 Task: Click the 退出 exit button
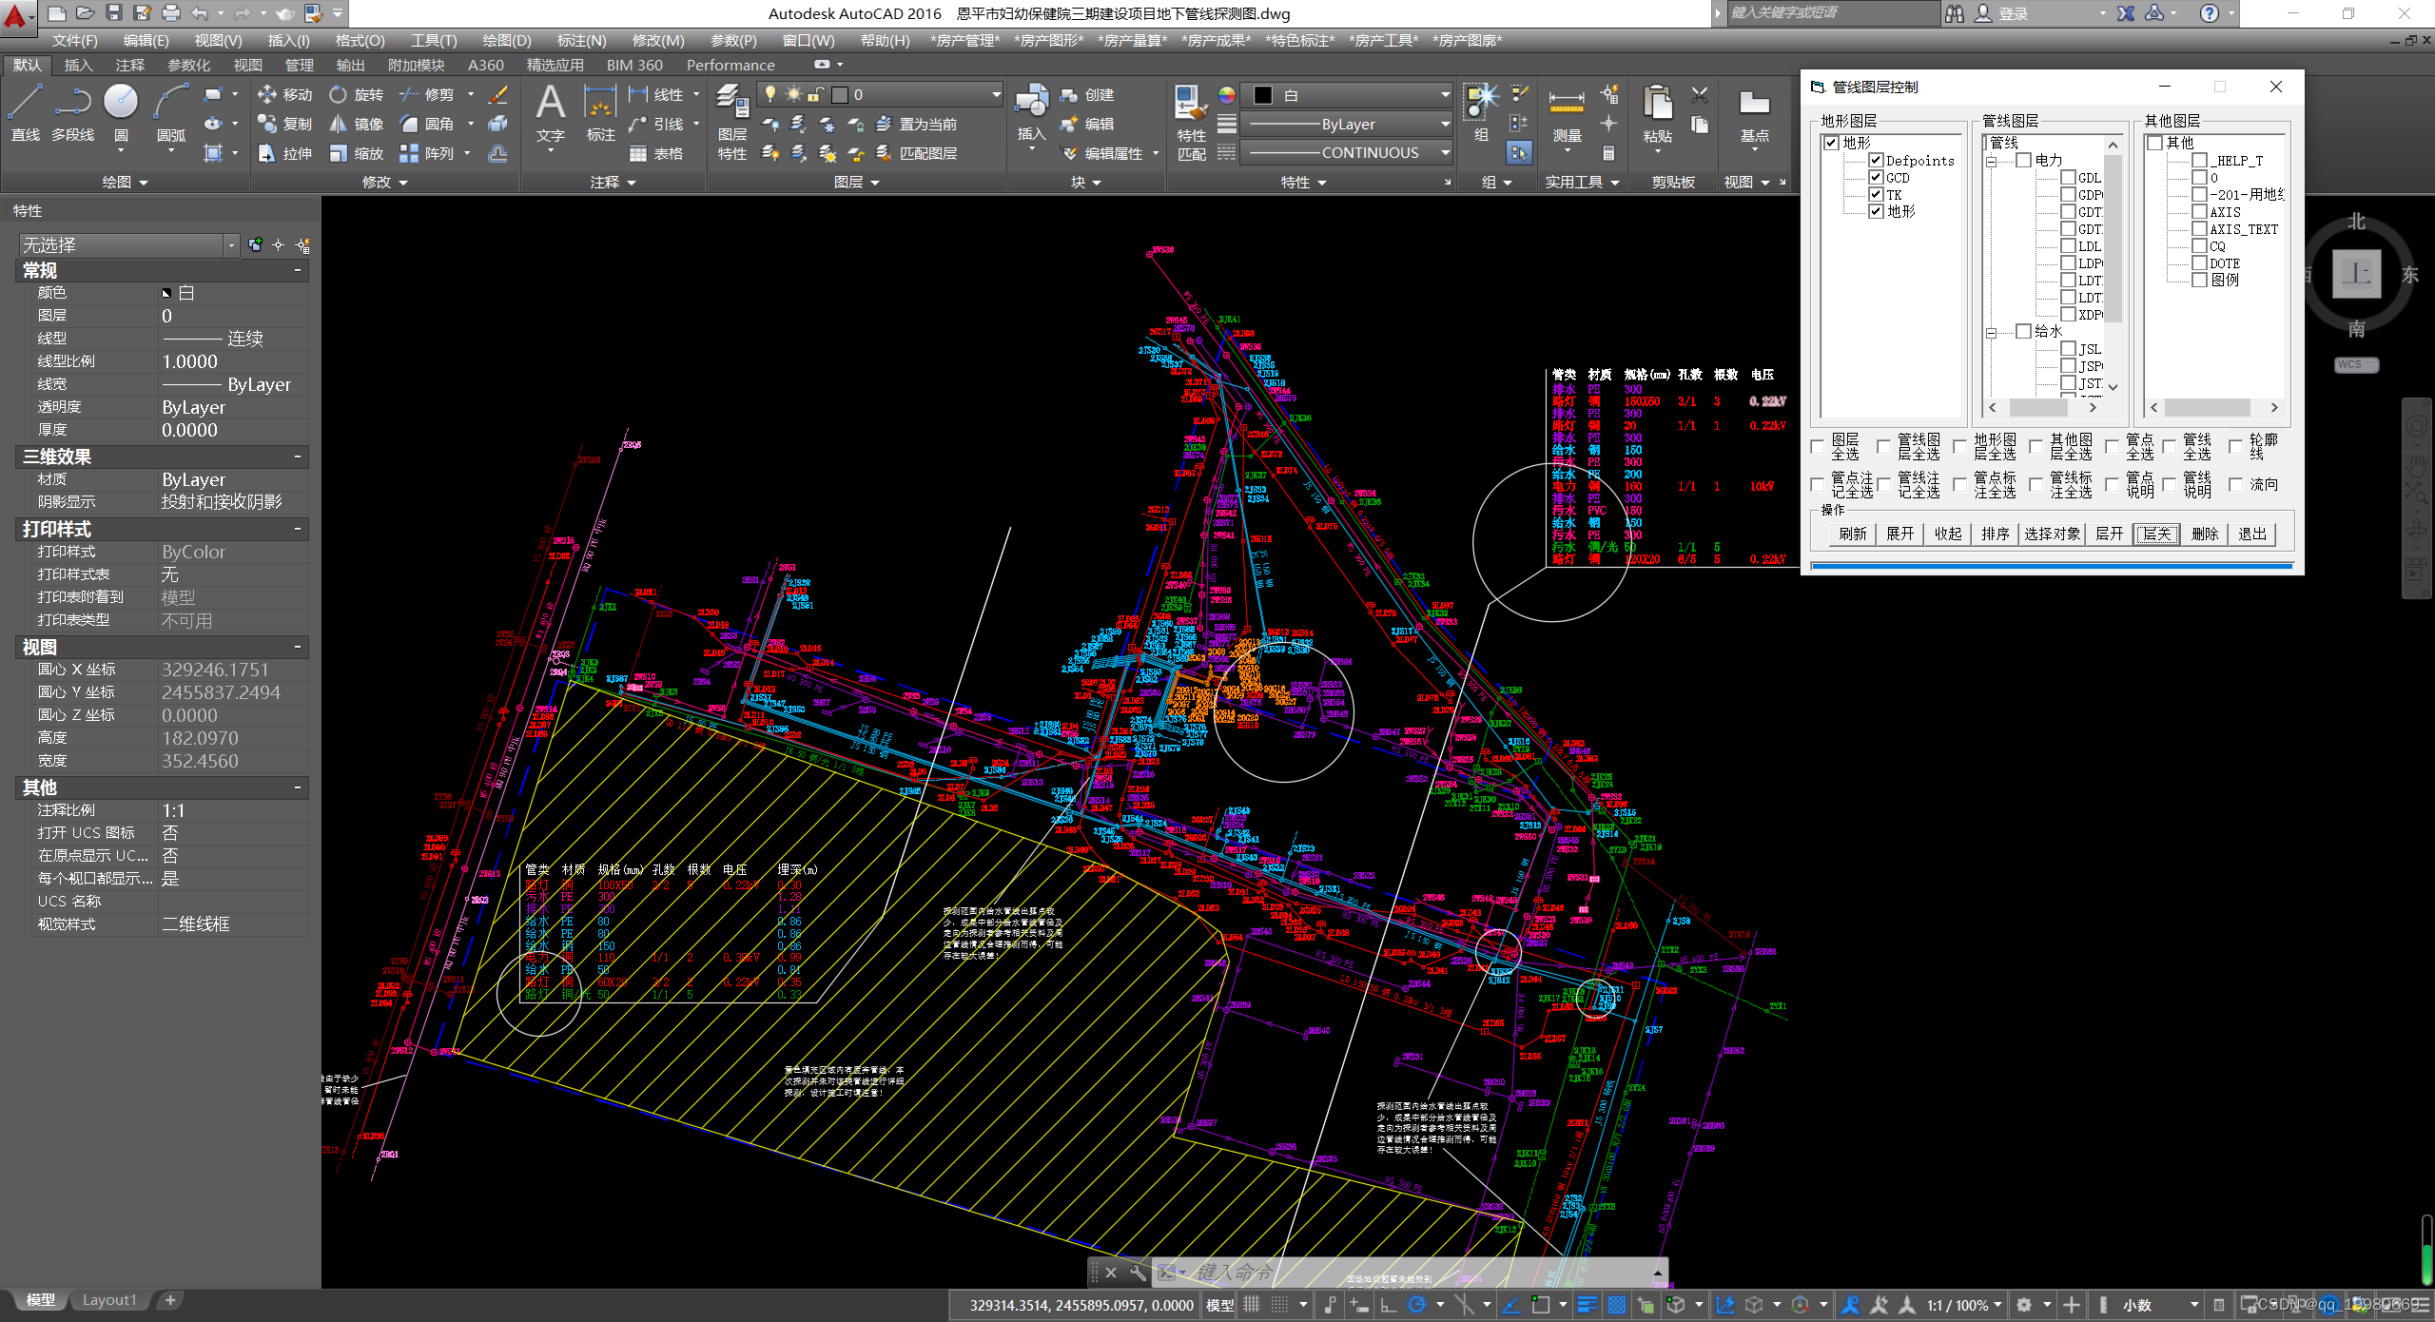pyautogui.click(x=2251, y=534)
